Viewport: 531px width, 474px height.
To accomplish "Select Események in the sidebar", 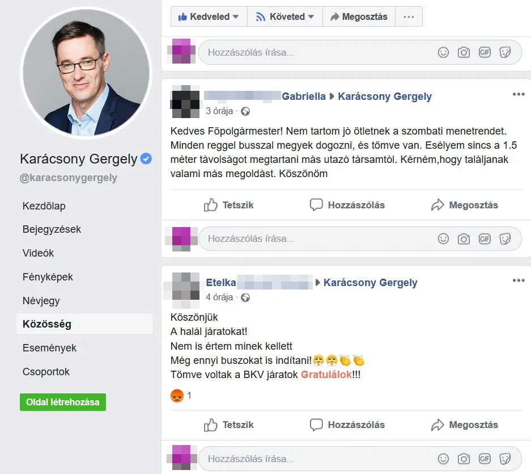I will coord(49,348).
